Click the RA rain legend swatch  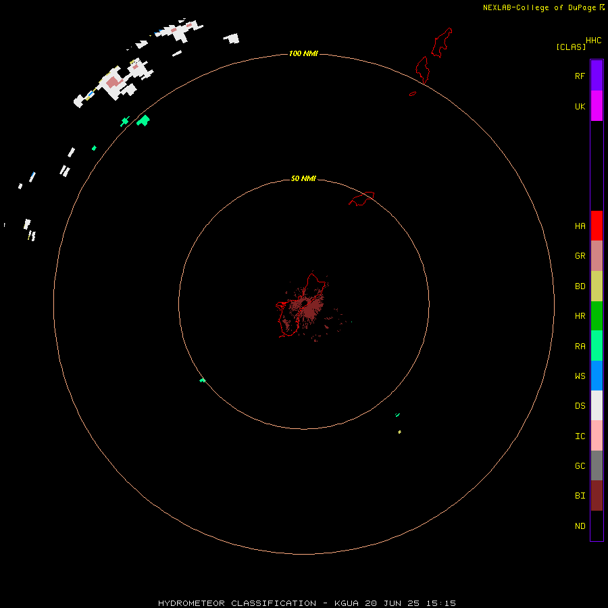[597, 346]
